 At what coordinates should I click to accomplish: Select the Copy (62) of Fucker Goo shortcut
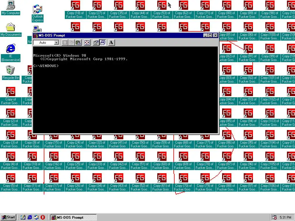tap(184, 9)
